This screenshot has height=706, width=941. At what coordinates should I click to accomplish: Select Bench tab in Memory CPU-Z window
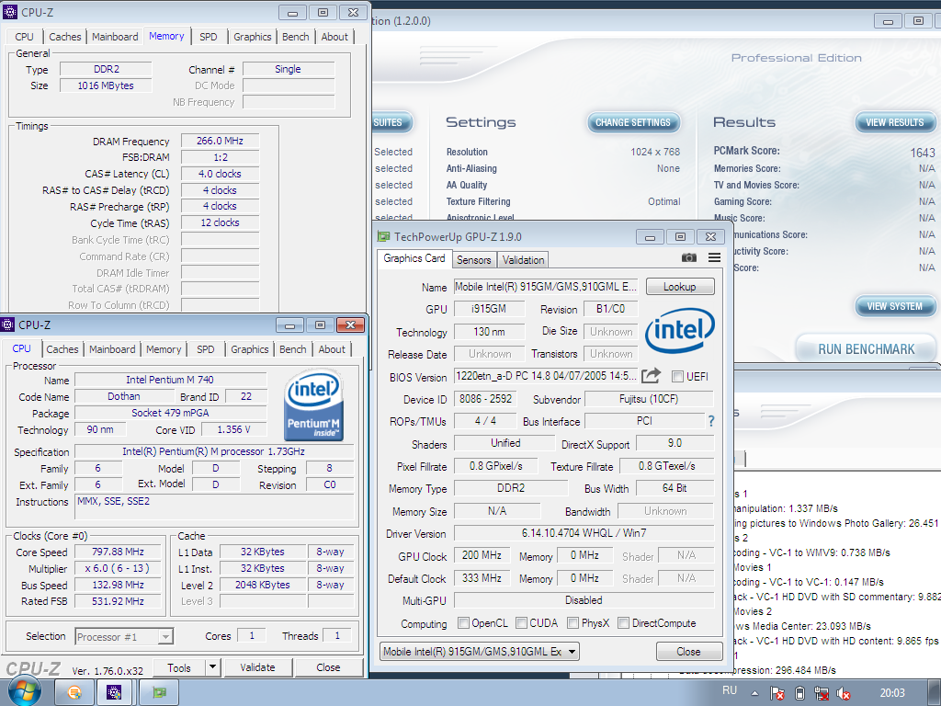[x=295, y=37]
